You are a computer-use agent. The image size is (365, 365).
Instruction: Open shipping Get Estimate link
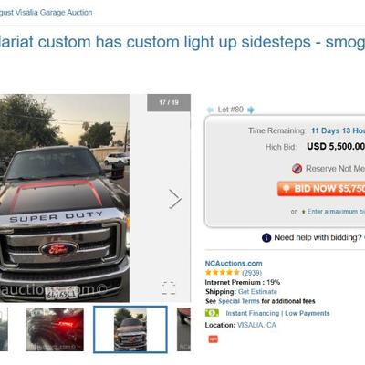click(x=257, y=292)
